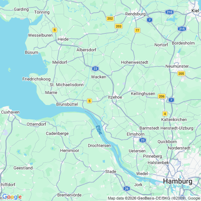This screenshot has height=201, width=201.
Task: Select the Heide town label
Action: coord(63,39)
